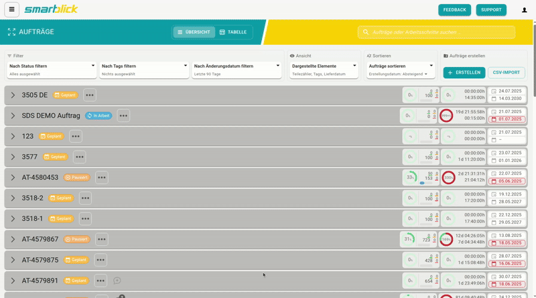Open the Aufträge sortieren dropdown
Image resolution: width=536 pixels, height=298 pixels.
pos(401,66)
